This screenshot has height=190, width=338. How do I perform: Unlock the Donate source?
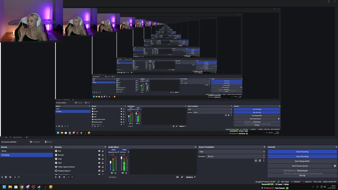(103, 155)
